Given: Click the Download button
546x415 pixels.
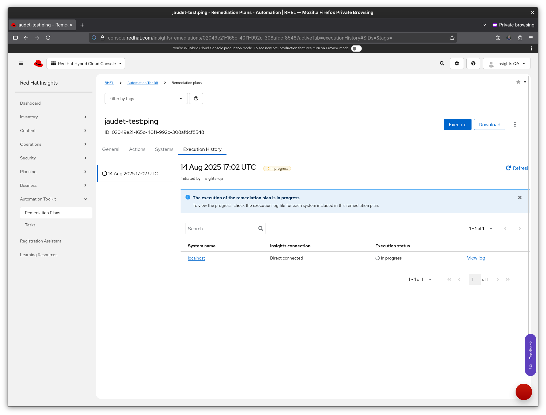Looking at the screenshot, I should (489, 124).
